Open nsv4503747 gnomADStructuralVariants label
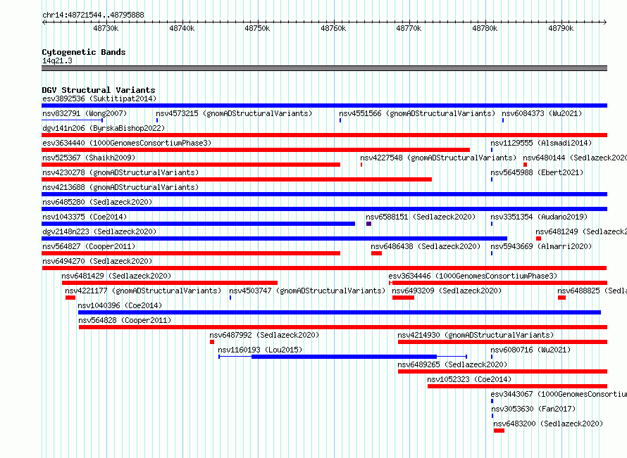Image resolution: width=627 pixels, height=458 pixels. (307, 291)
